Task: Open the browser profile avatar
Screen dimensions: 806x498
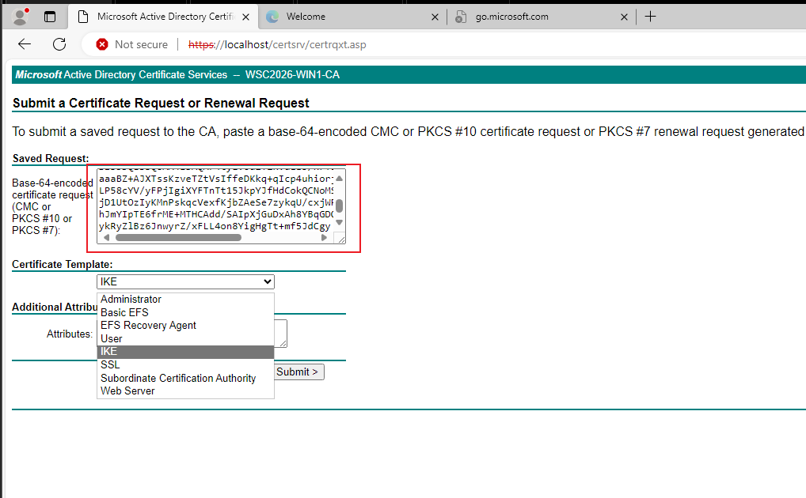Action: (x=20, y=17)
